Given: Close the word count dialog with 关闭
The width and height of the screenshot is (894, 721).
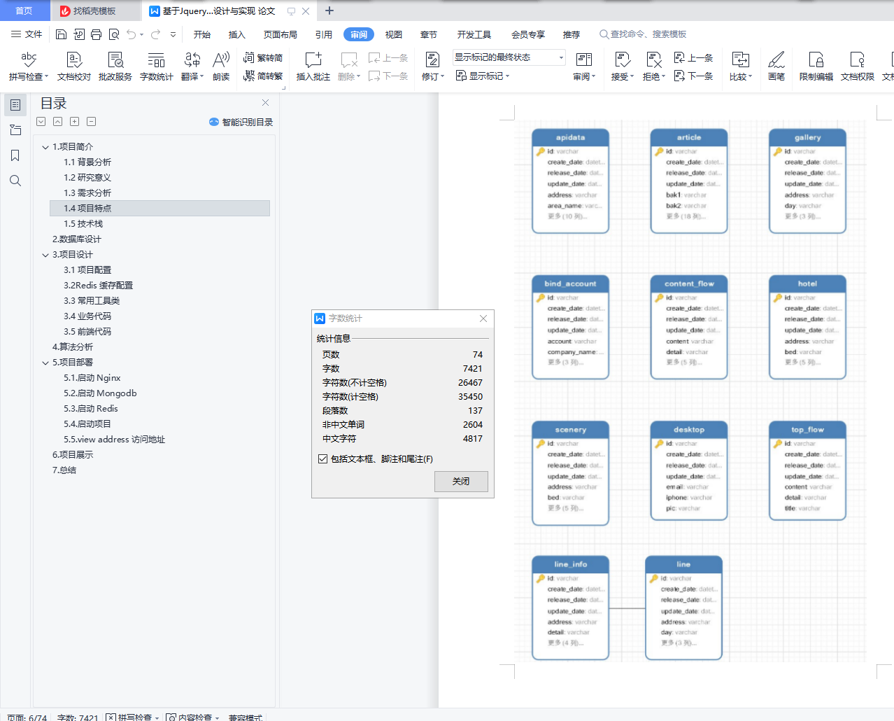Looking at the screenshot, I should click(x=461, y=482).
